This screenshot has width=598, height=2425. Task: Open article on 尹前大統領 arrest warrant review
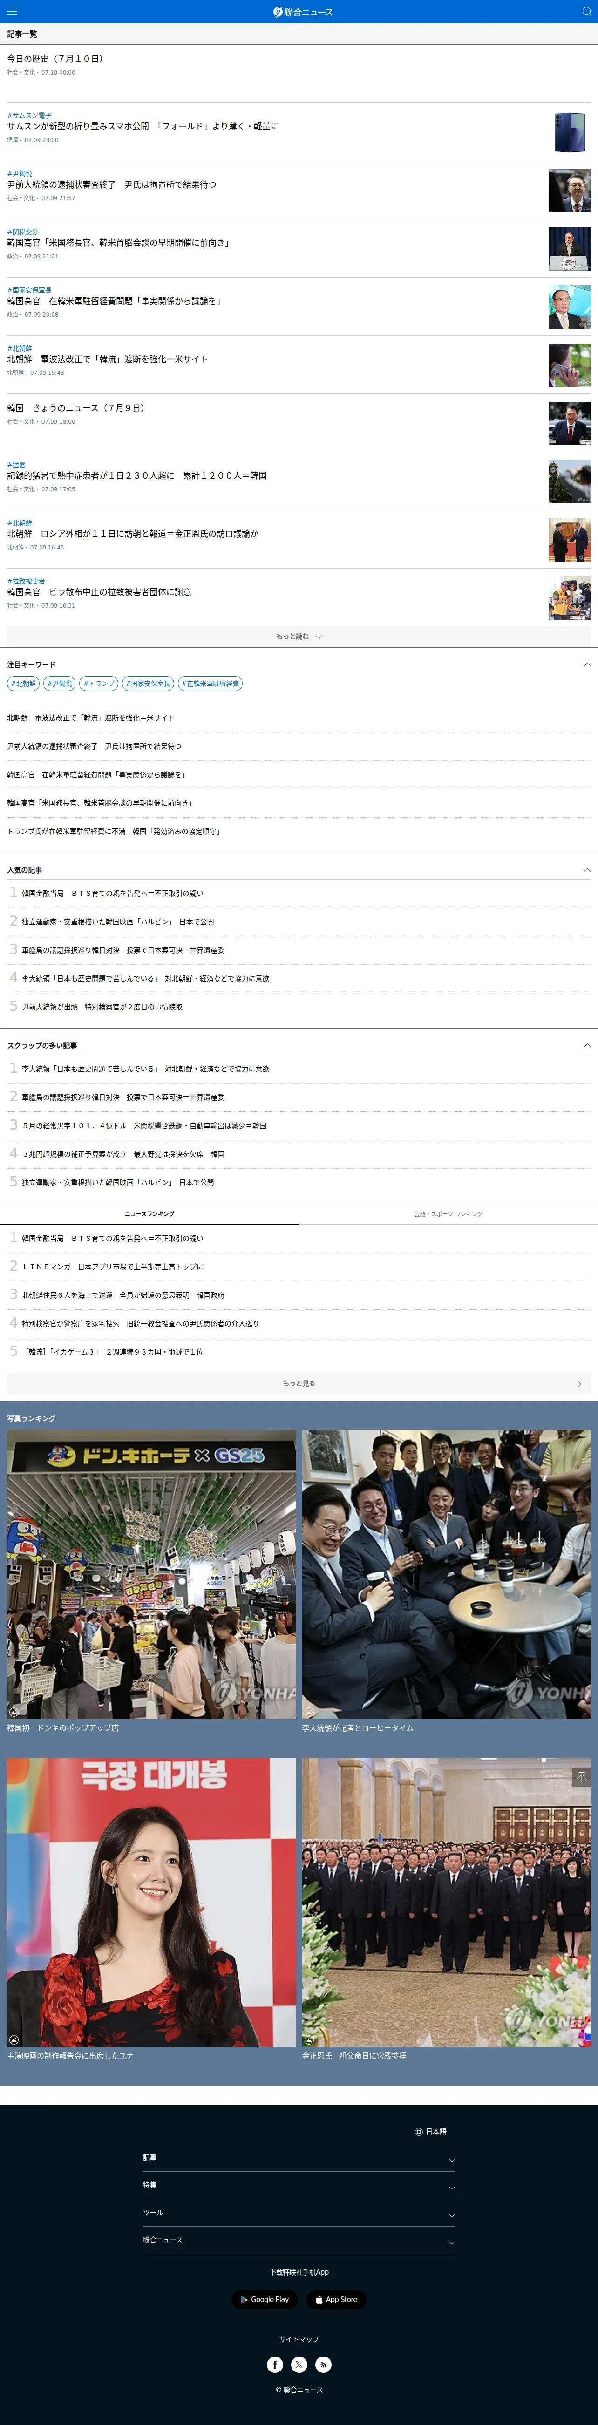(111, 184)
